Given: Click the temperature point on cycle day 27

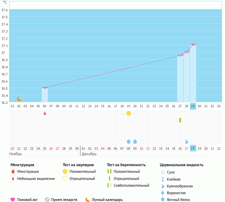Looking at the screenshot, I should [180, 55].
